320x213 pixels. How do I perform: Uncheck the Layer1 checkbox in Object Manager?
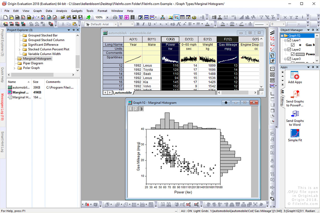(289, 40)
